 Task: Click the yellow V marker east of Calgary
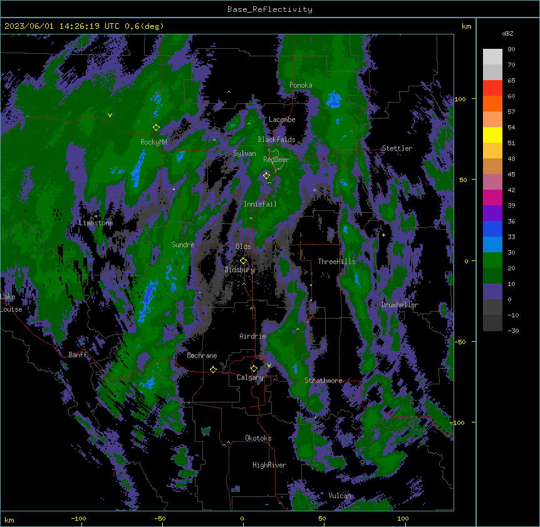pos(269,366)
